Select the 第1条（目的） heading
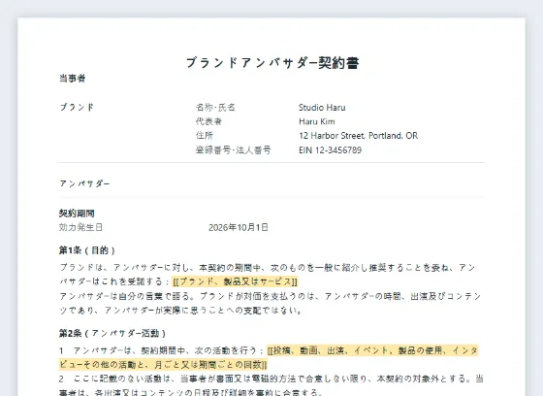 (x=87, y=250)
